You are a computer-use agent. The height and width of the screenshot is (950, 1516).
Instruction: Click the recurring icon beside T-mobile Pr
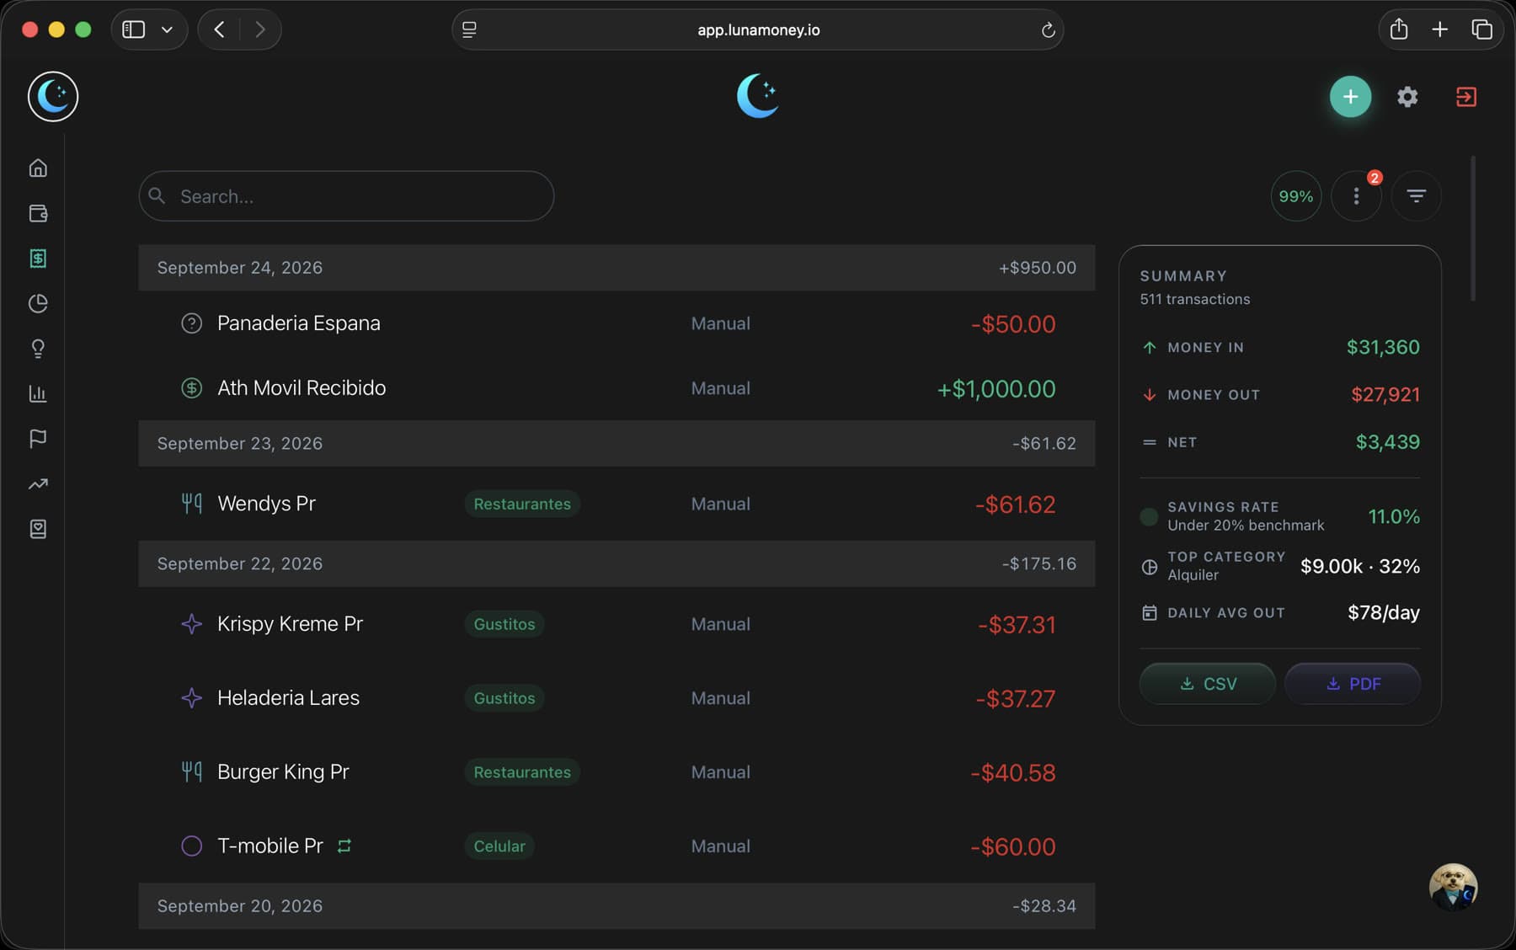click(344, 846)
